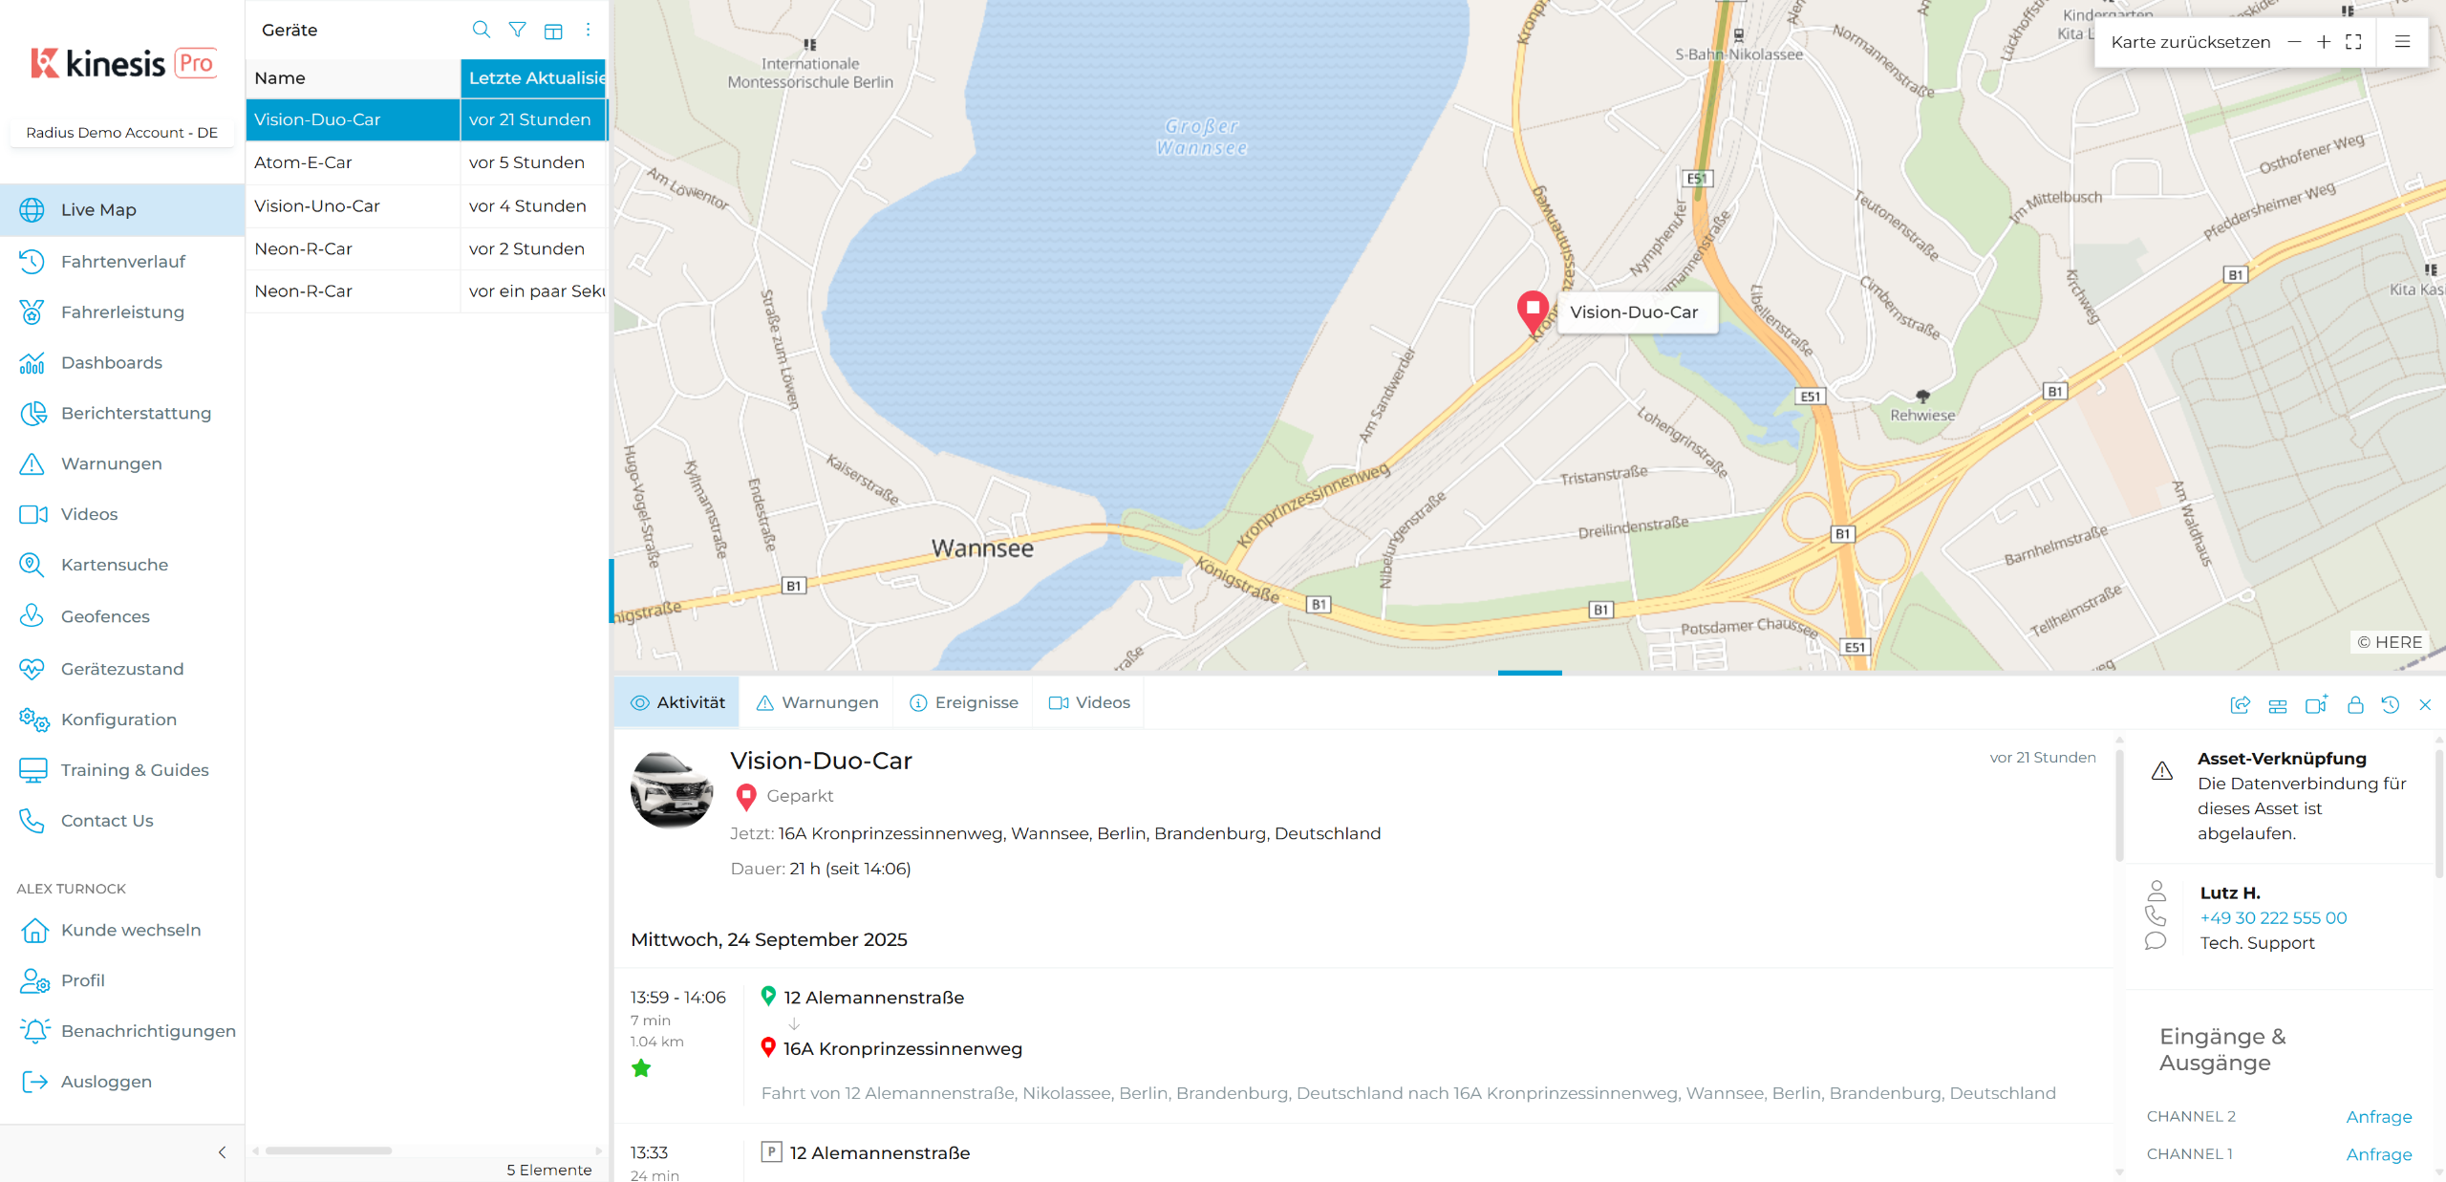Click the filter funnel icon in Geräte
This screenshot has width=2446, height=1182.
517,30
